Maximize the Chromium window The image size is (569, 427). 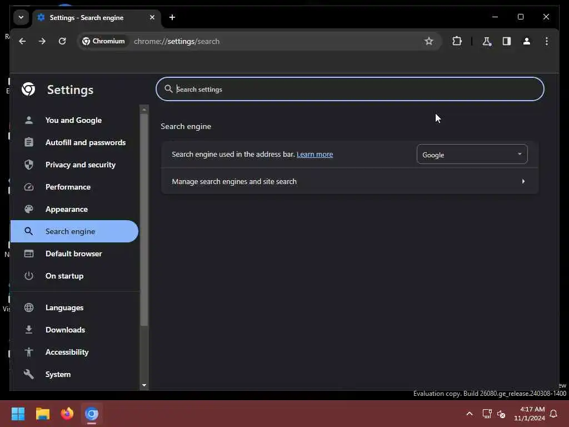(520, 17)
